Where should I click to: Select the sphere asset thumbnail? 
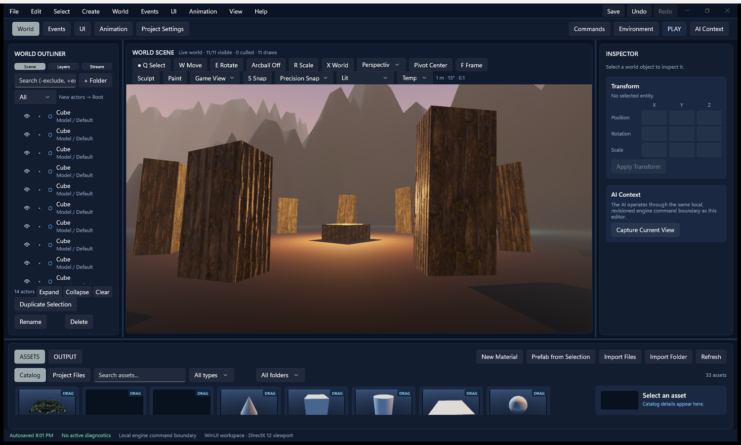point(518,402)
